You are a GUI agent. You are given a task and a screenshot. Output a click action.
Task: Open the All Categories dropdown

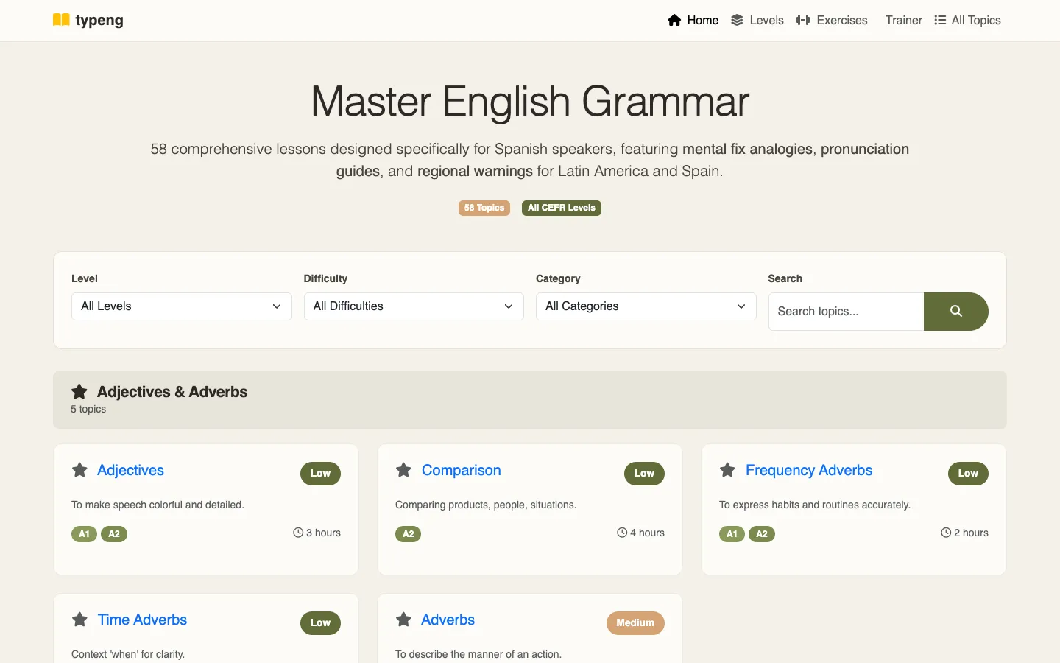coord(646,306)
